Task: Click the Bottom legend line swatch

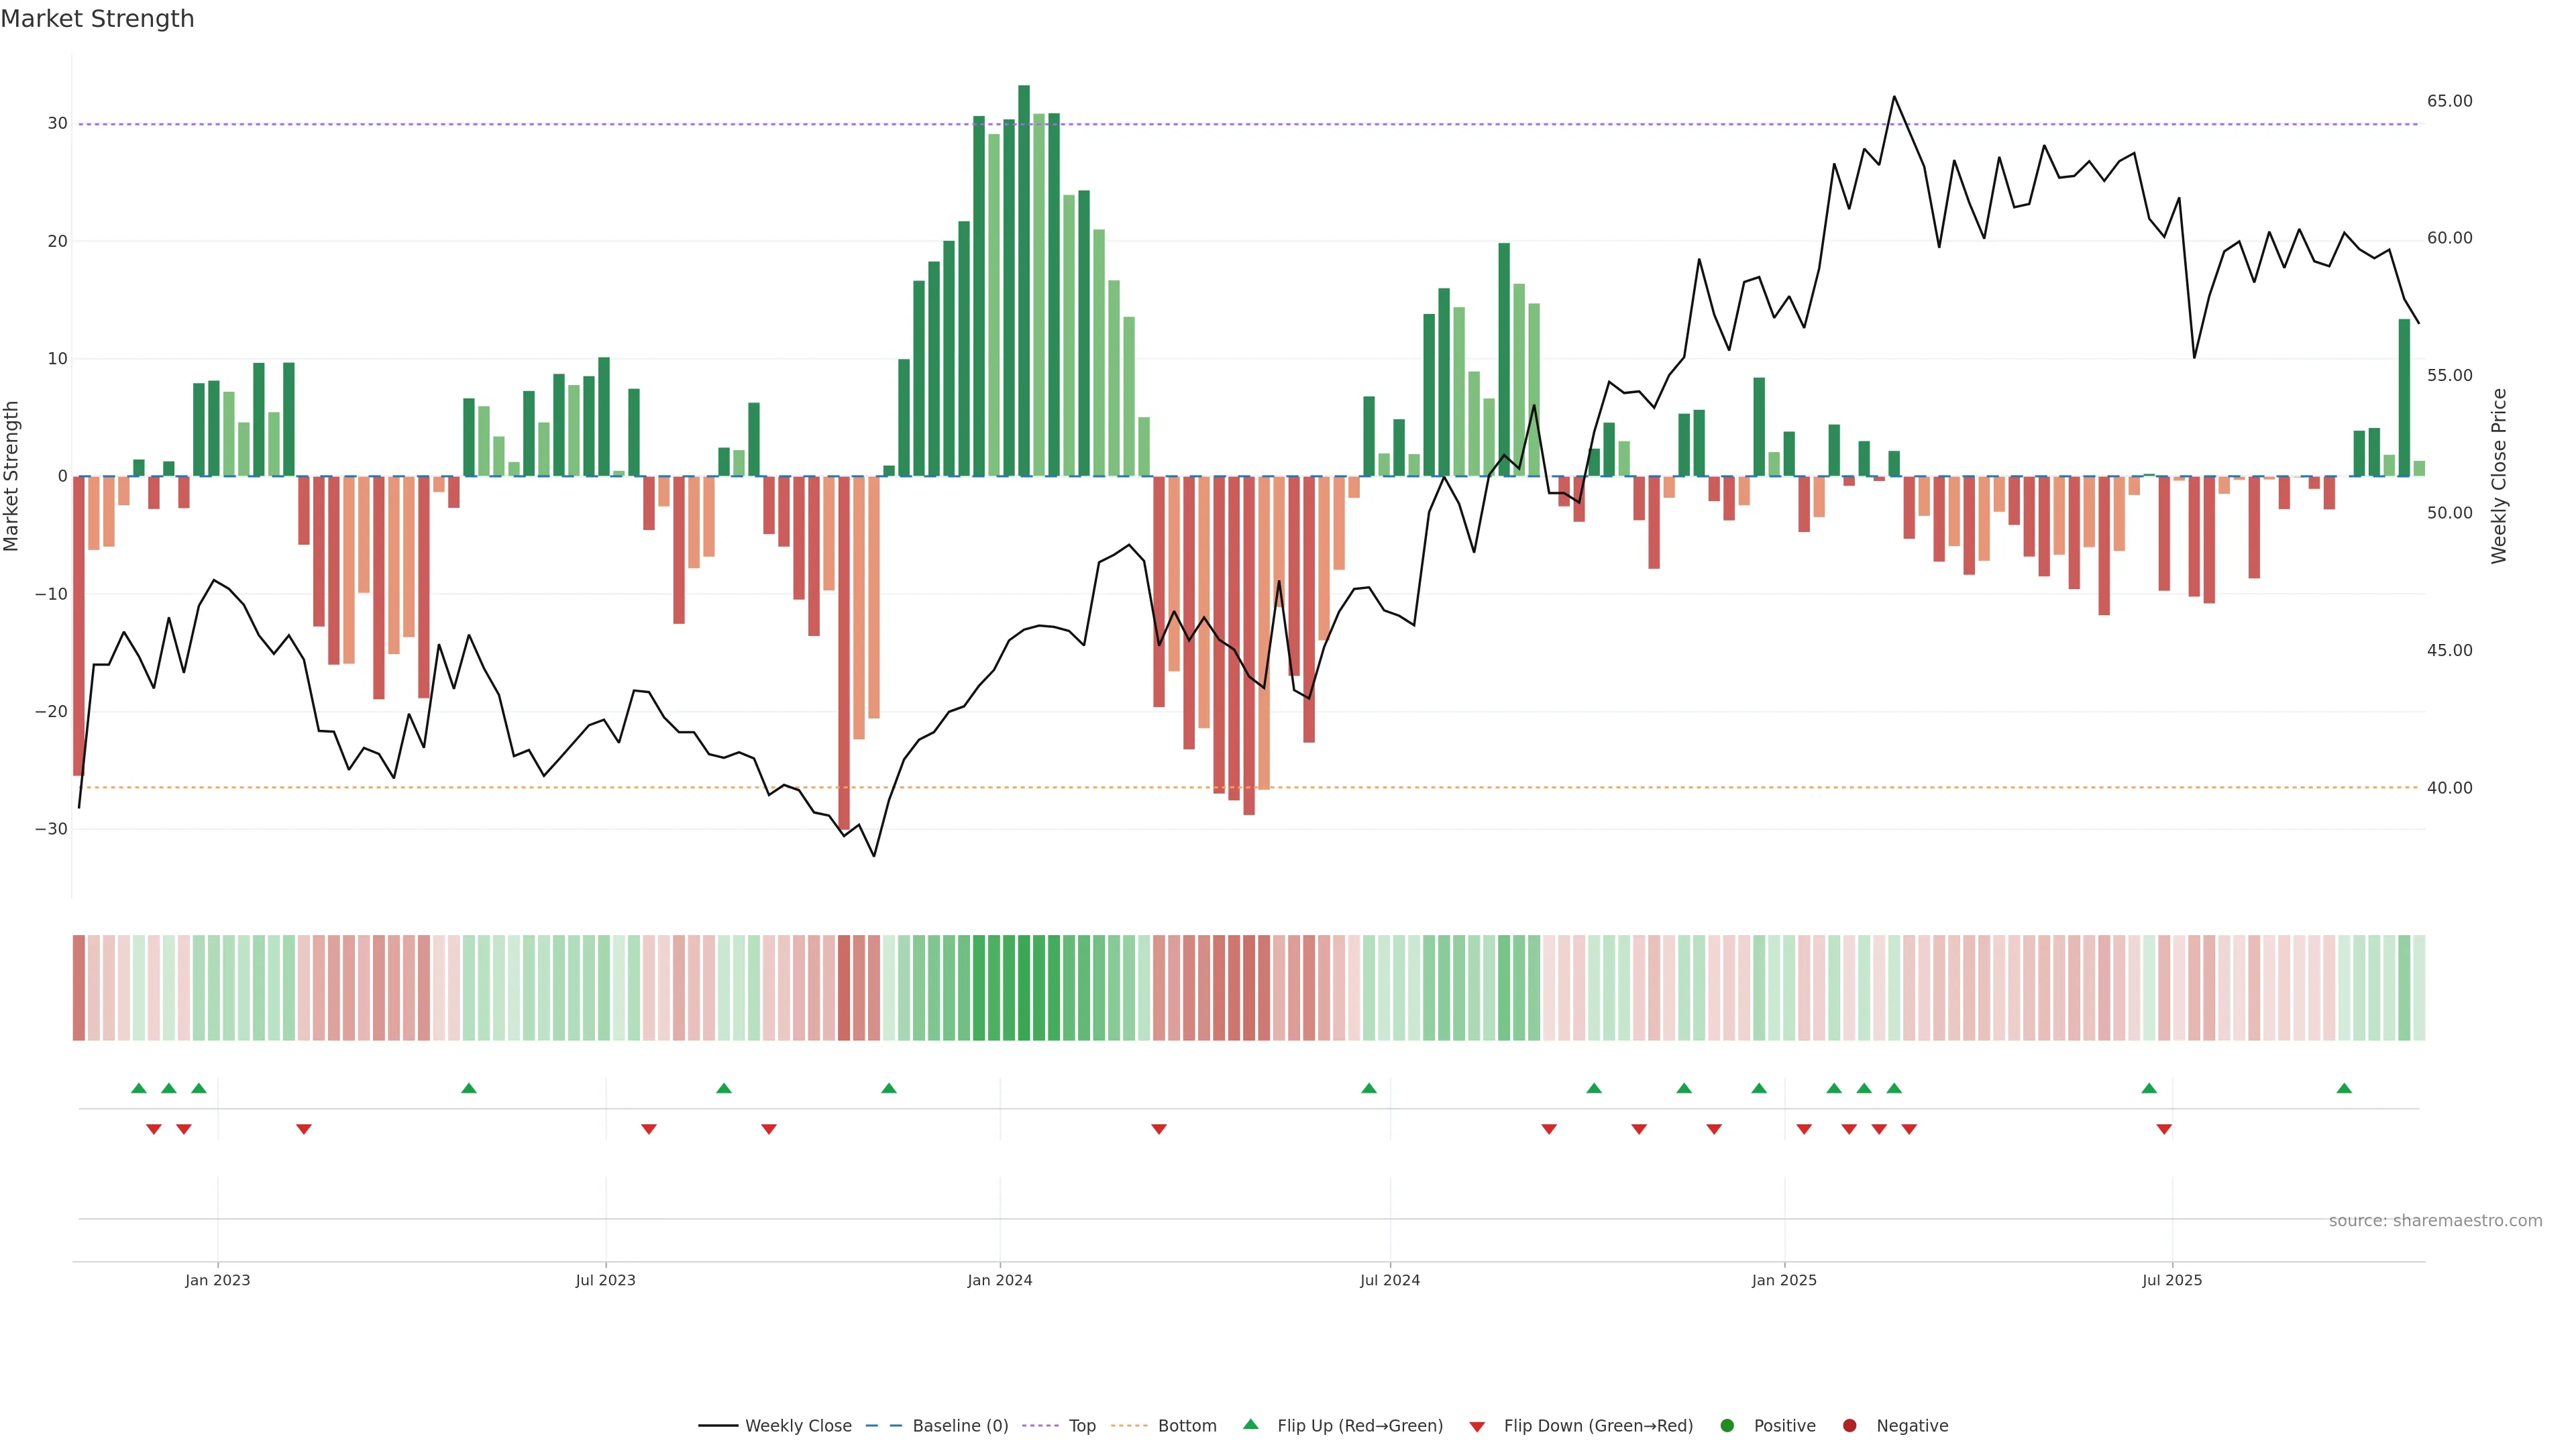Action: [1129, 1426]
